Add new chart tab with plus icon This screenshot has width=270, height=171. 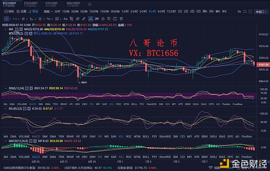pos(90,4)
